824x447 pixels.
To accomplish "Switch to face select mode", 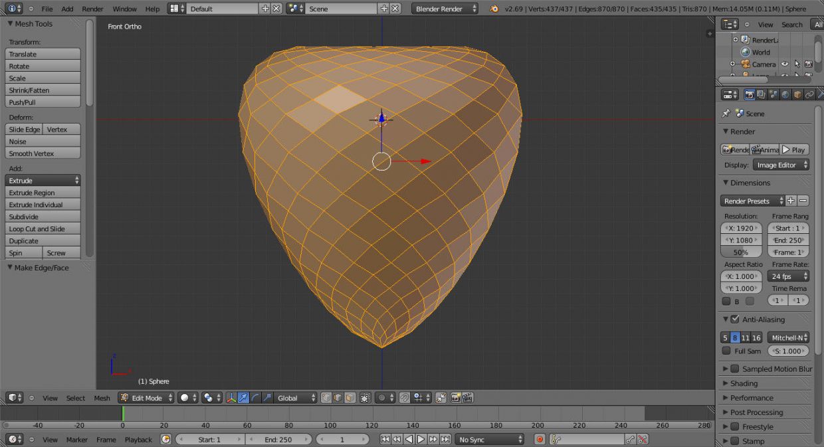I will pyautogui.click(x=350, y=398).
